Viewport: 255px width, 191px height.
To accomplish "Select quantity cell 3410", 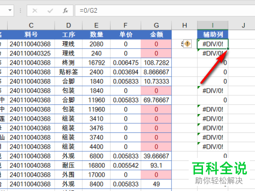I will (x=96, y=119).
